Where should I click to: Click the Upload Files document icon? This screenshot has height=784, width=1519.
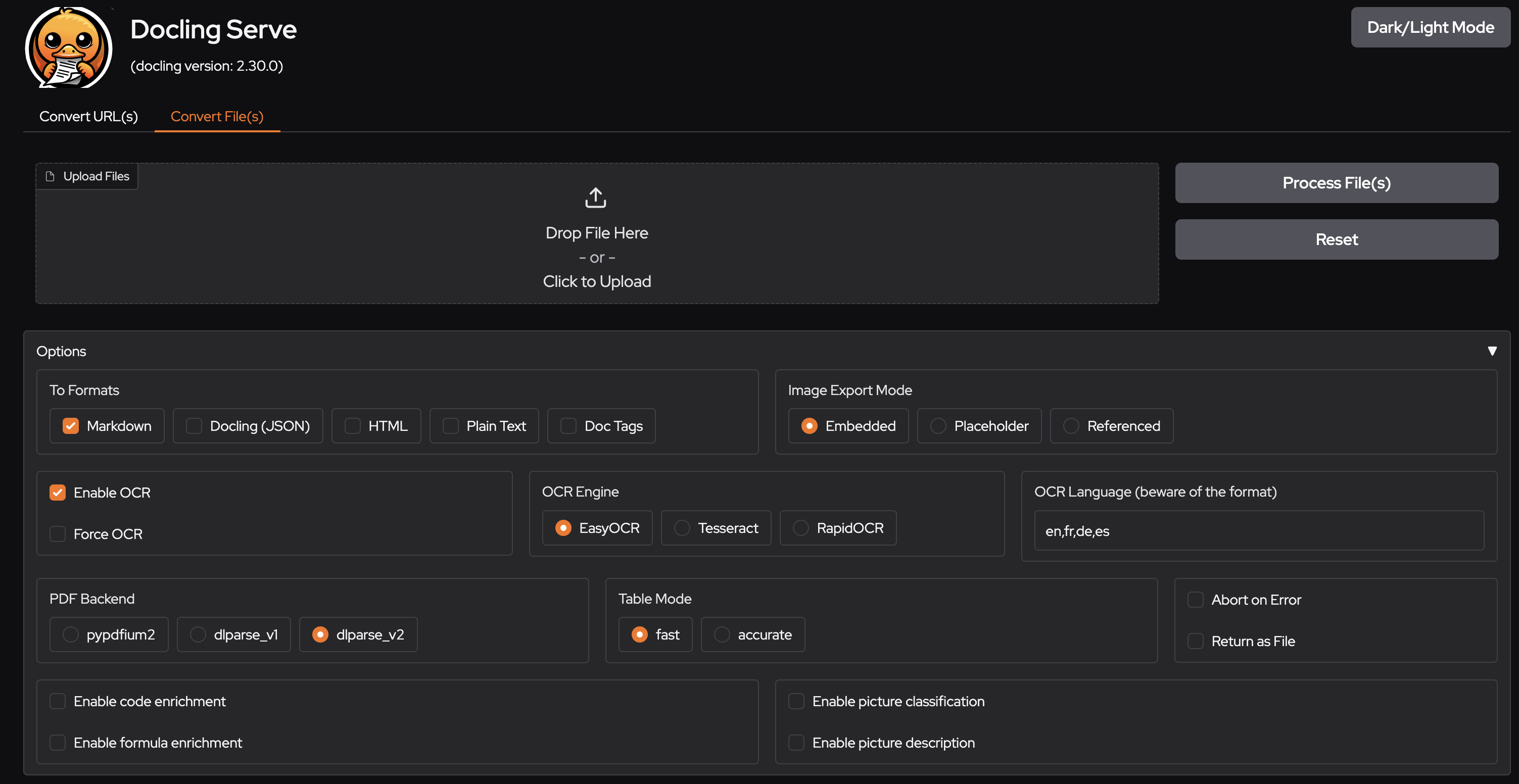pos(50,176)
